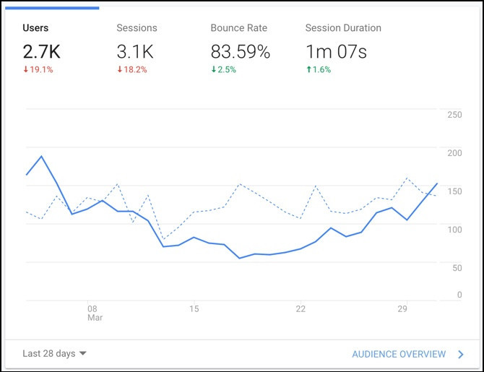This screenshot has height=372, width=484.
Task: Click the 22 date axis label
Action: click(301, 308)
